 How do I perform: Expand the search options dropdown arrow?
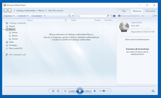[x=111, y=16]
